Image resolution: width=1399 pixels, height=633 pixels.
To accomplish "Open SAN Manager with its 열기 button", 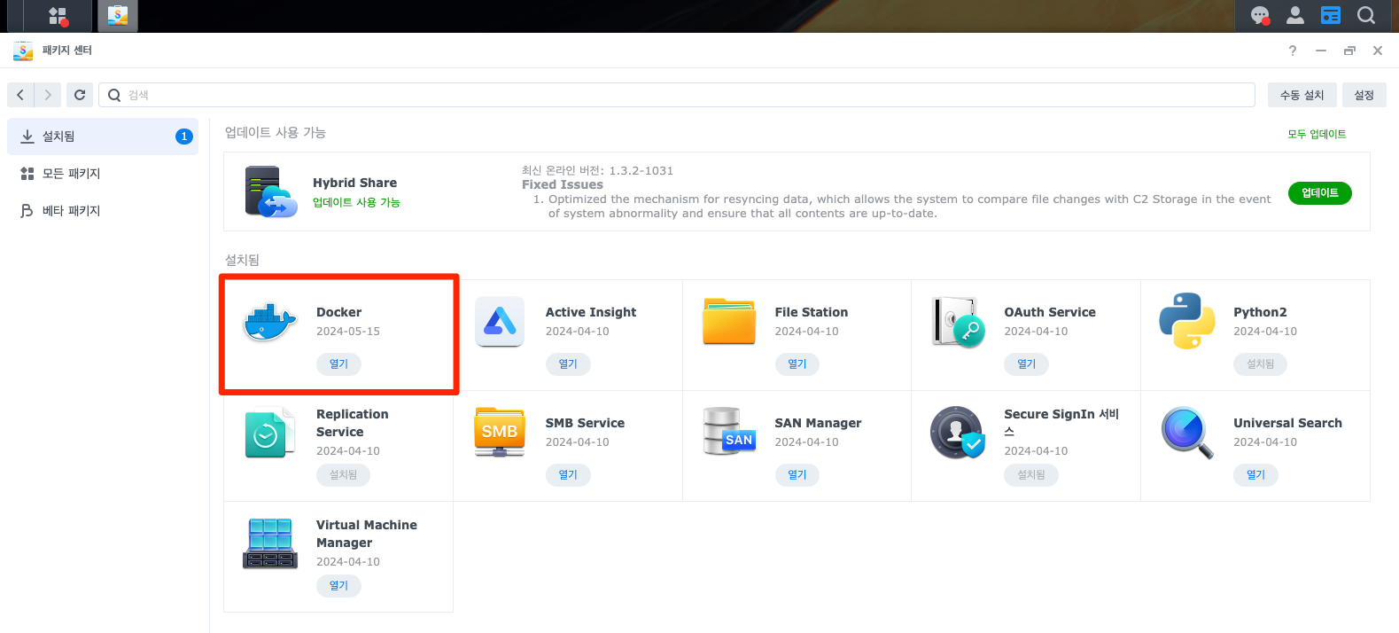I will pyautogui.click(x=797, y=474).
